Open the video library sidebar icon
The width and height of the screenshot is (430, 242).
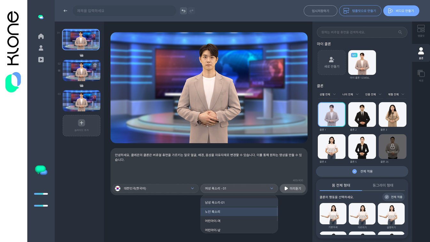tap(41, 60)
